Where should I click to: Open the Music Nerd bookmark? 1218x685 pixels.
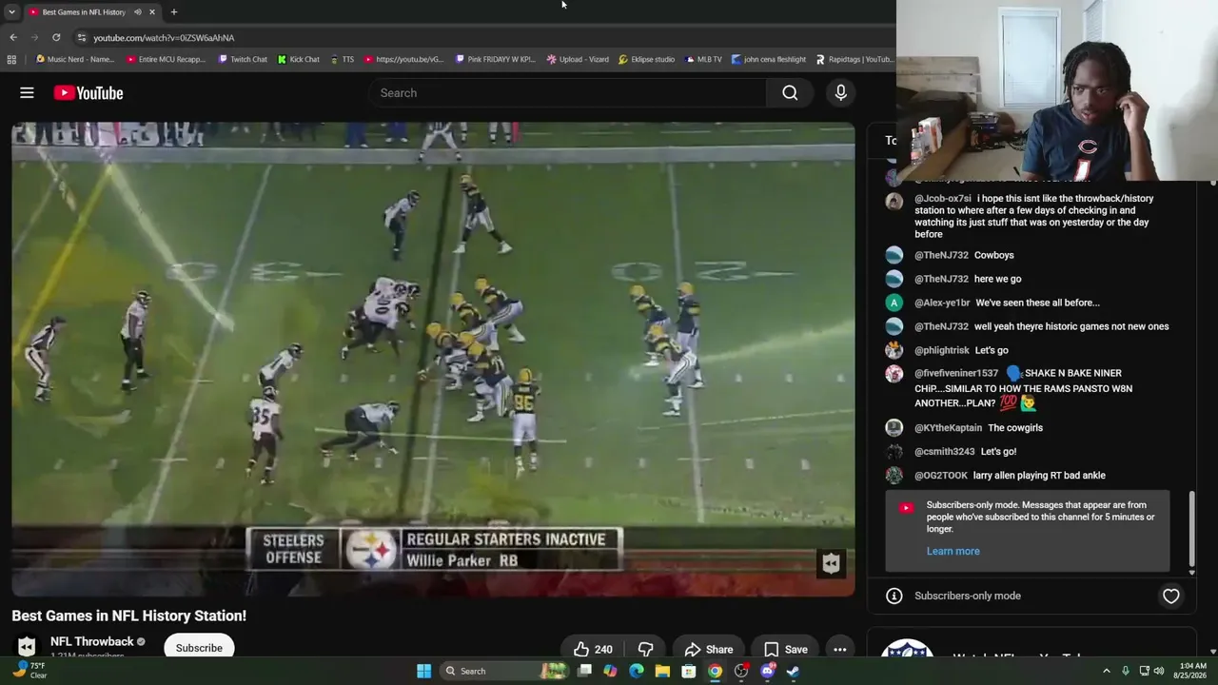pyautogui.click(x=75, y=59)
